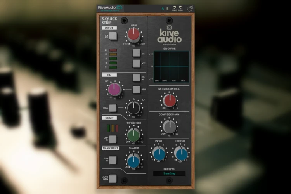The image size is (291, 194).
Task: Click the red 24 level meter LED
Action: (113, 50)
